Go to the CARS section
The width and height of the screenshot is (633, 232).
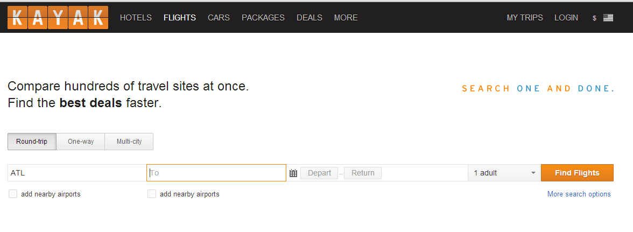219,18
